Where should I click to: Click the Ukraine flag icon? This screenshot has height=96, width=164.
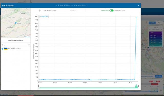click(x=6, y=49)
